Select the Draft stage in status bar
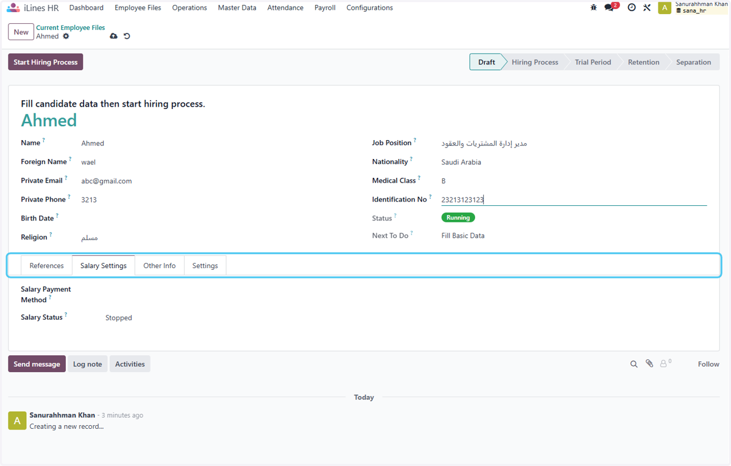The image size is (731, 466). [487, 62]
